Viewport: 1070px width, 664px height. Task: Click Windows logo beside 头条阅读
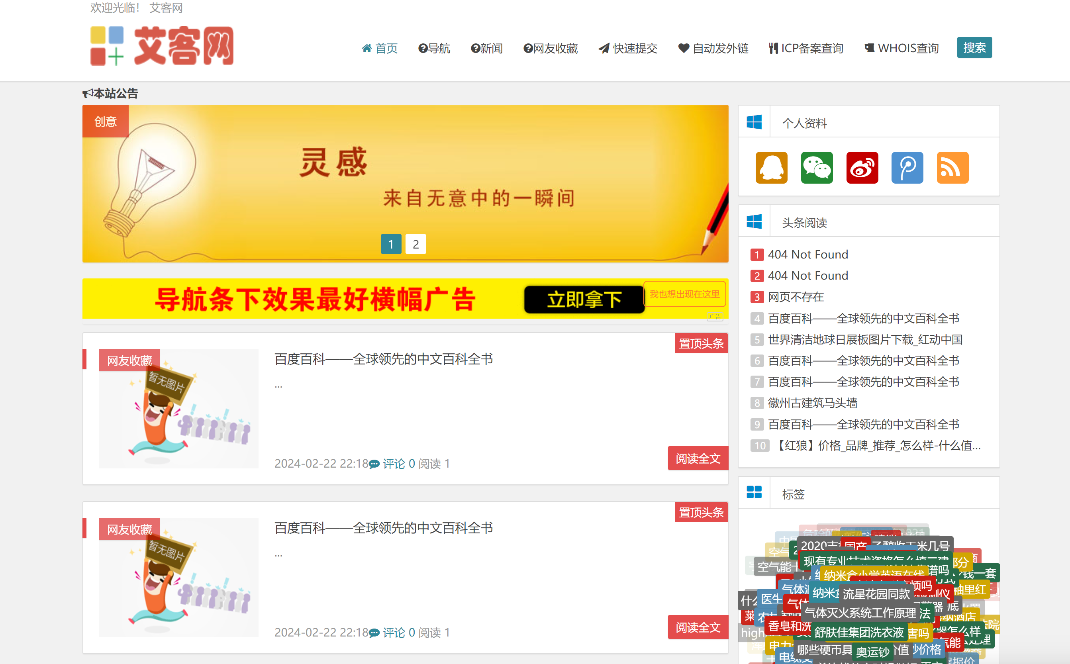(754, 222)
